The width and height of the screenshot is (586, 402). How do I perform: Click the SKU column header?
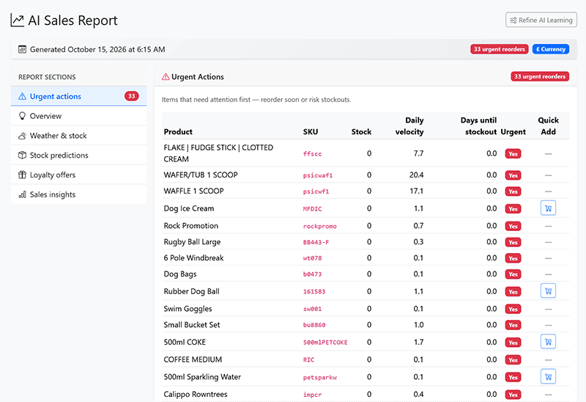(x=310, y=132)
